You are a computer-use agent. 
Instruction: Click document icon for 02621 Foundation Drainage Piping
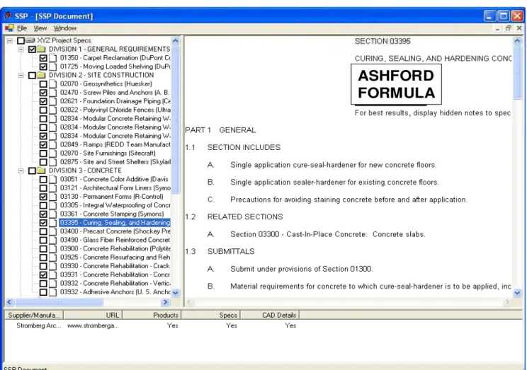pos(52,101)
